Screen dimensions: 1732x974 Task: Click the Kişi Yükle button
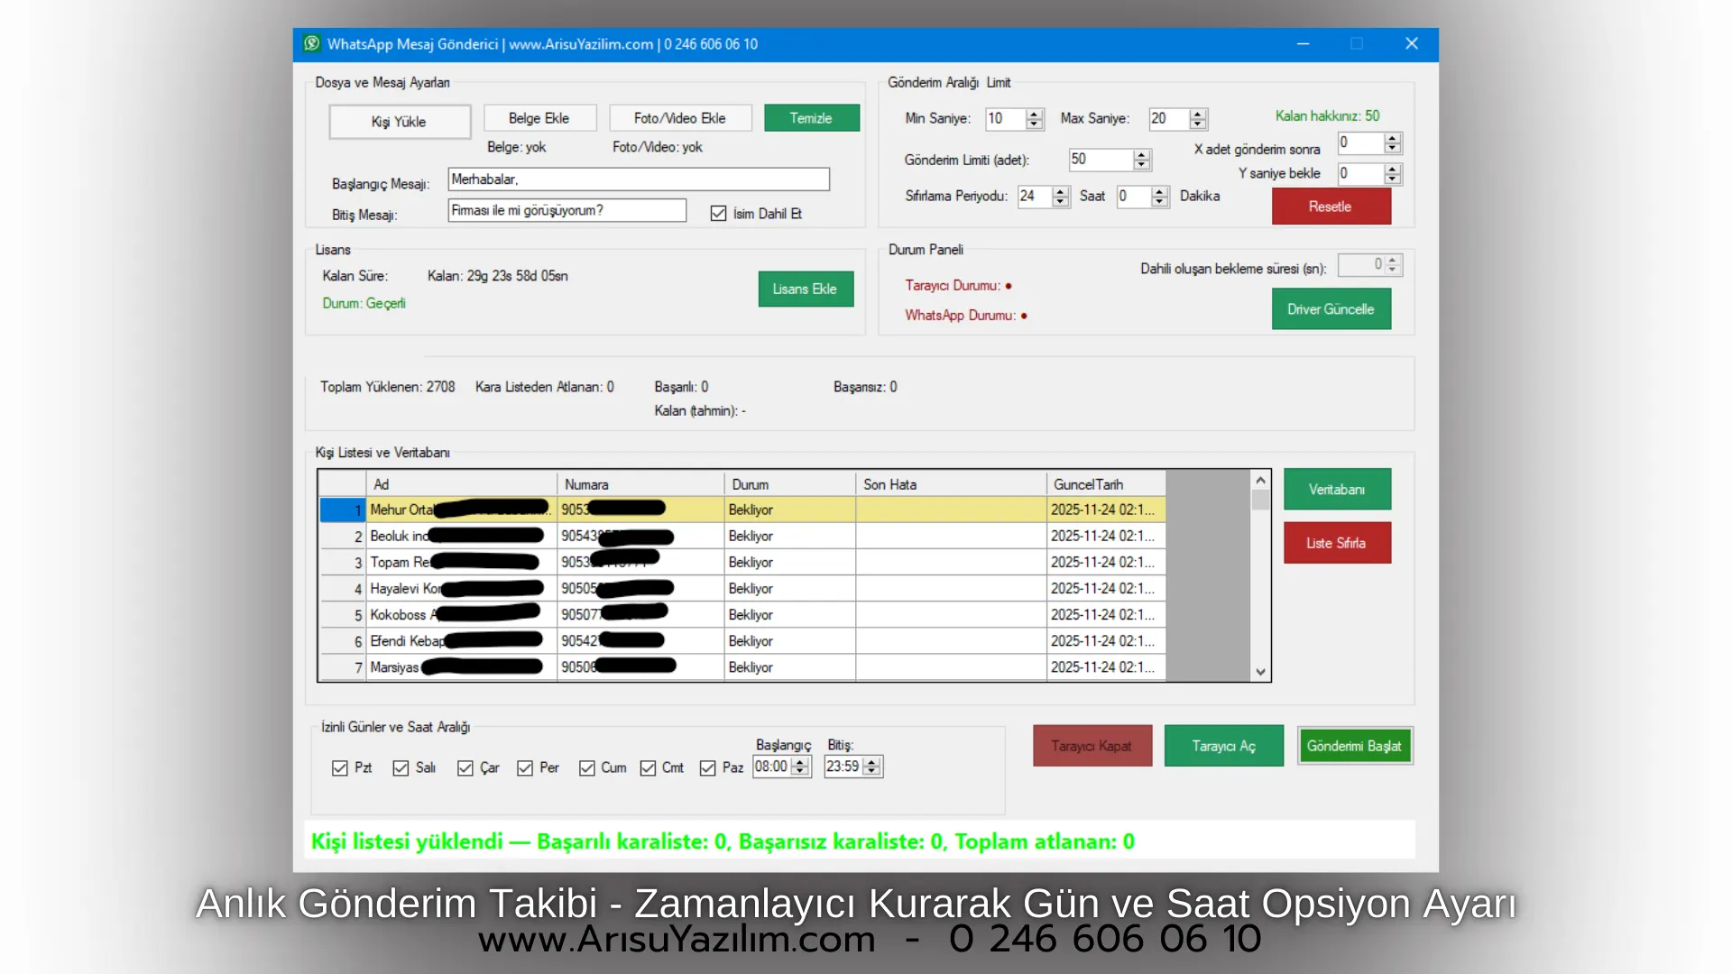pyautogui.click(x=399, y=122)
